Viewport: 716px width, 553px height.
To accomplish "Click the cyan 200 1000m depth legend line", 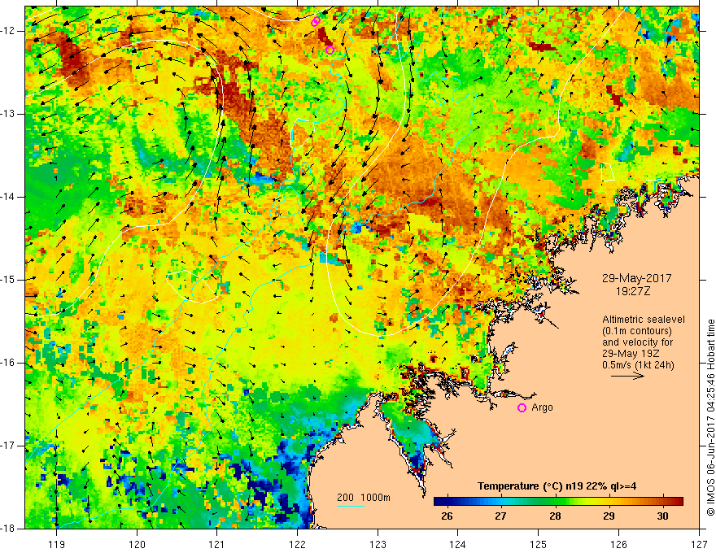I will [350, 506].
